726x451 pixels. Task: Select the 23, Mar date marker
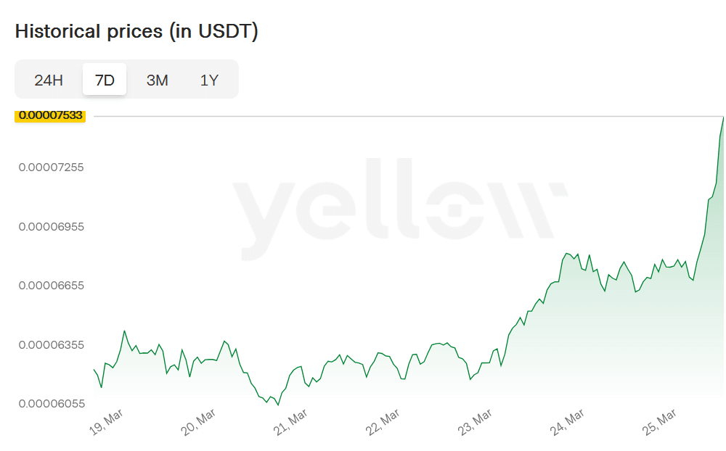click(x=475, y=422)
